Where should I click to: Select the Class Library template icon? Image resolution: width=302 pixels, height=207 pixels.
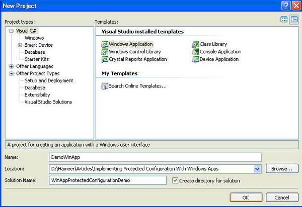195,44
